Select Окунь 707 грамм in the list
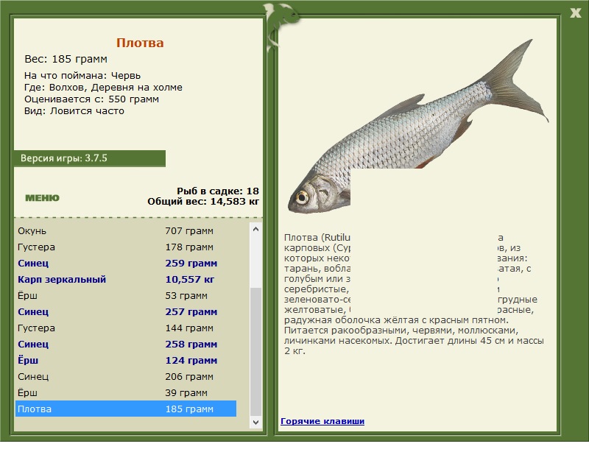The width and height of the screenshot is (589, 452). pyautogui.click(x=126, y=230)
